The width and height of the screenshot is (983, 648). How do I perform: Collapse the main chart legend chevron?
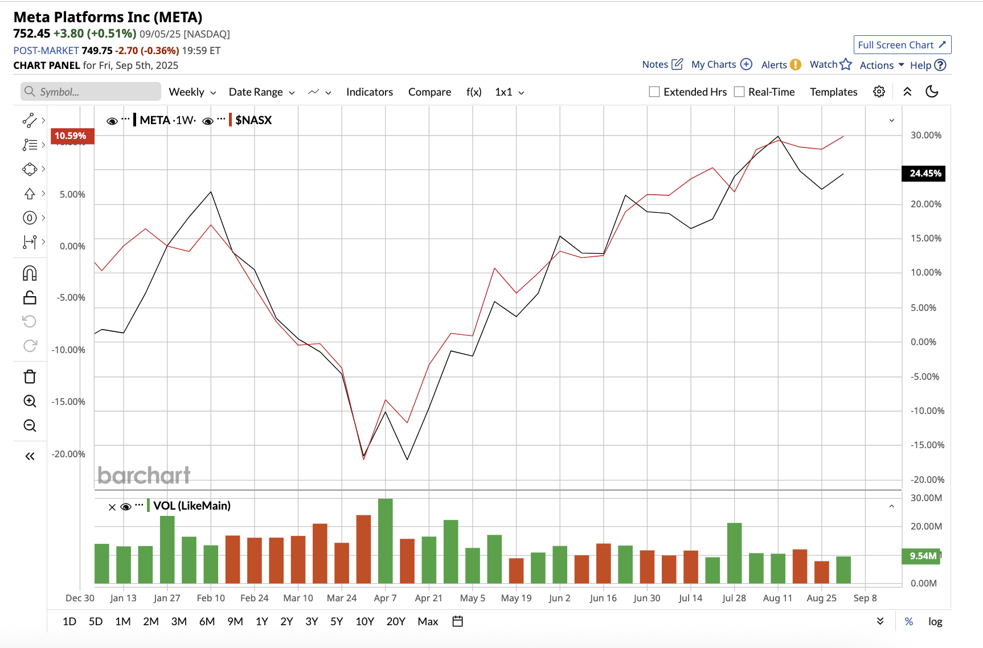tap(892, 120)
